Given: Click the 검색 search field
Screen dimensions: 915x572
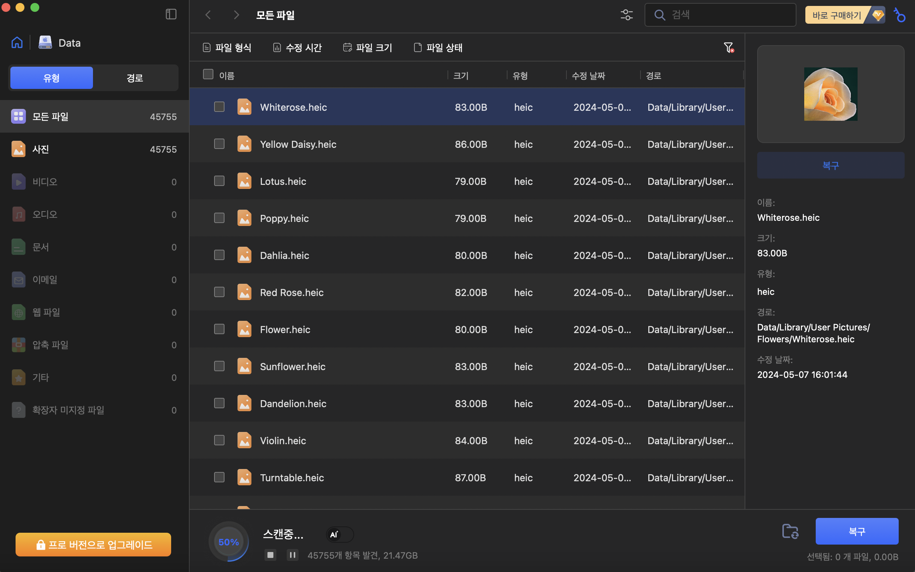Looking at the screenshot, I should click(726, 15).
